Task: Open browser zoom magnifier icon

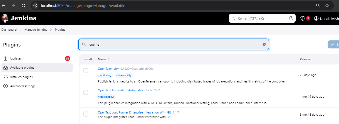Action: [318, 6]
